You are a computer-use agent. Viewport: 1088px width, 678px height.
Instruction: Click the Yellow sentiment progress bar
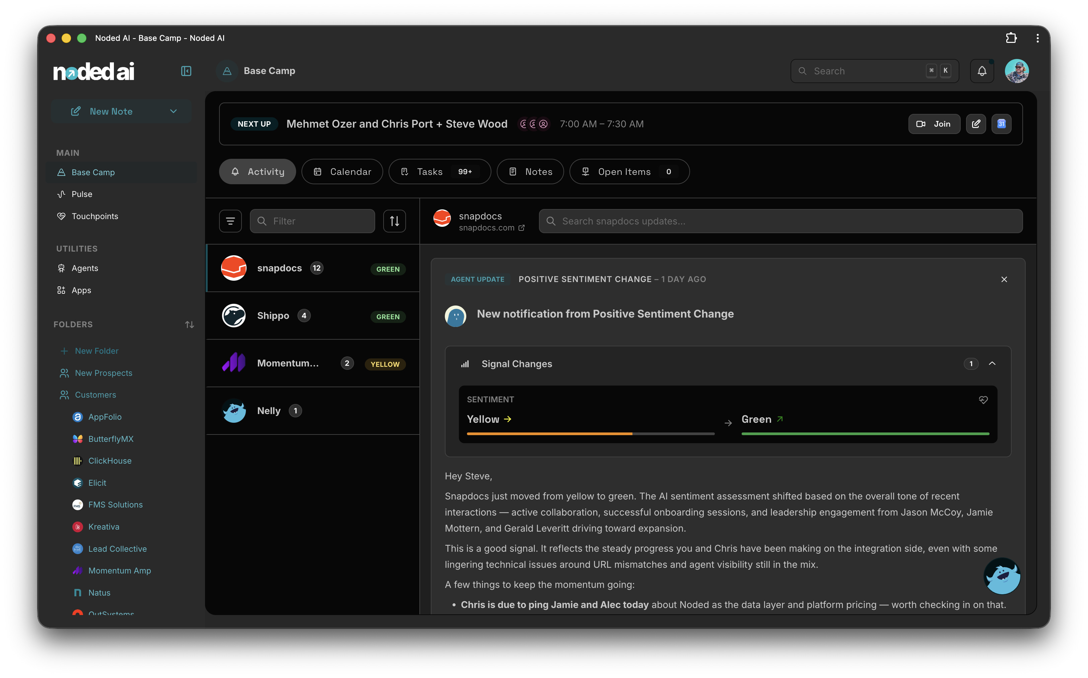click(591, 433)
